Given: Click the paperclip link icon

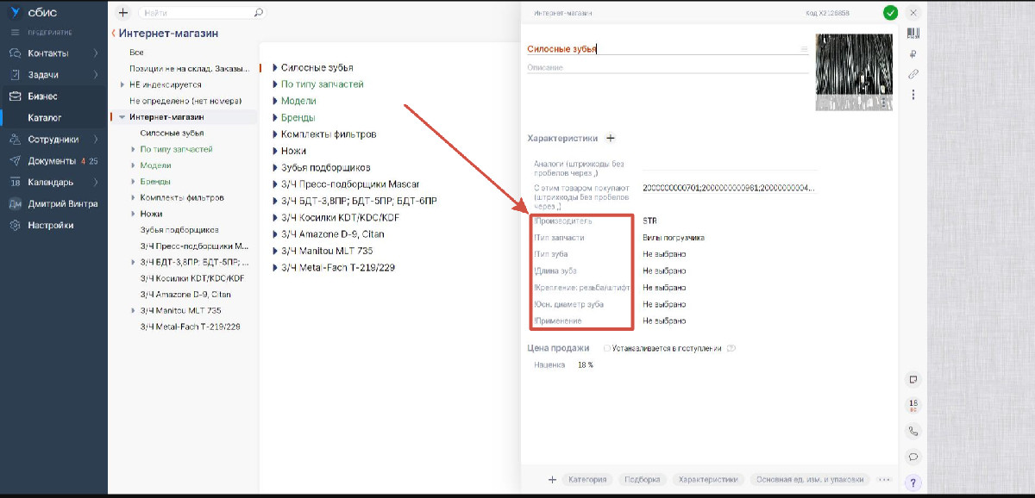Looking at the screenshot, I should (x=913, y=74).
